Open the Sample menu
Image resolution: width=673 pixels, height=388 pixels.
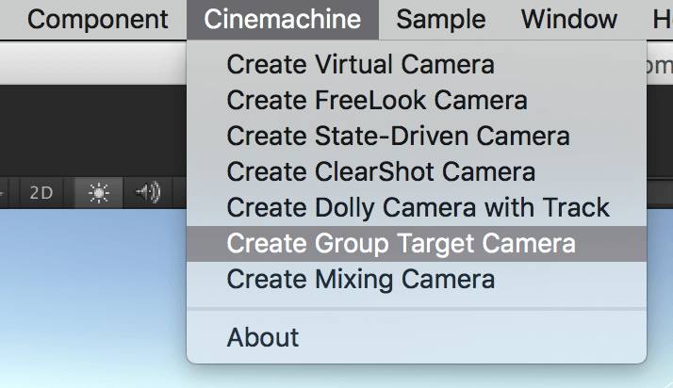click(x=440, y=19)
